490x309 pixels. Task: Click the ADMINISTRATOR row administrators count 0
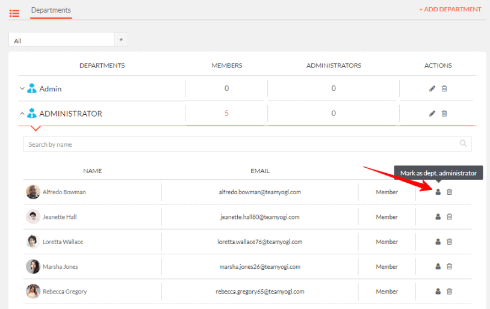(333, 113)
